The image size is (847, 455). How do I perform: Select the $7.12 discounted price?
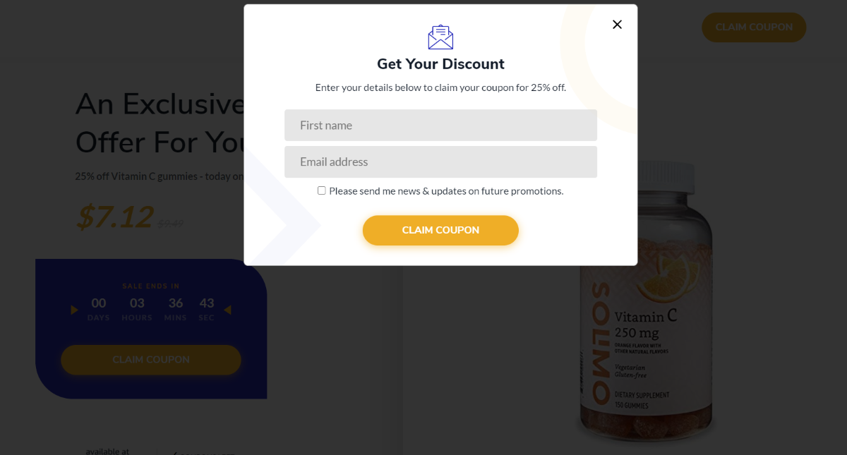tap(114, 219)
